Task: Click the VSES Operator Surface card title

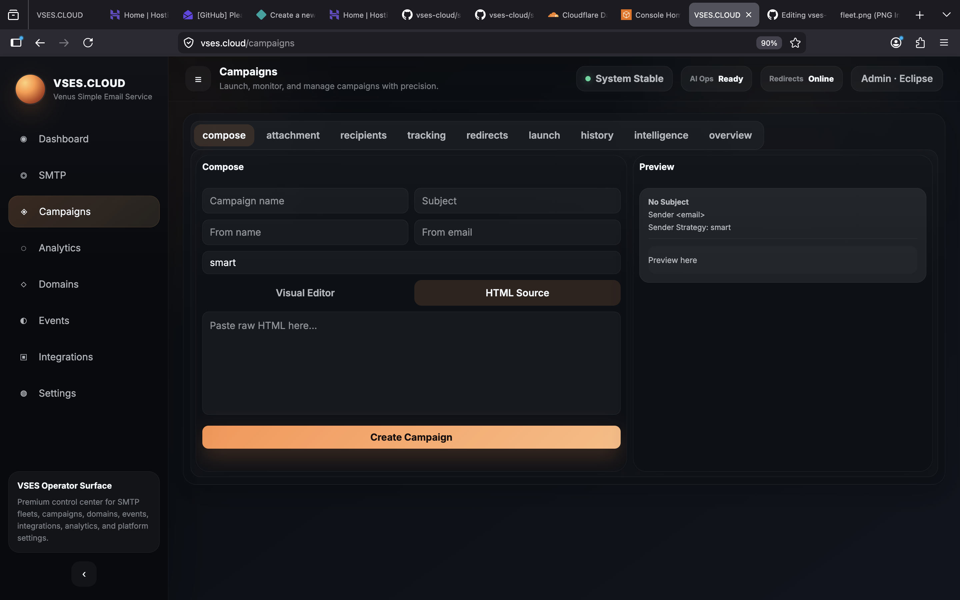Action: coord(64,486)
